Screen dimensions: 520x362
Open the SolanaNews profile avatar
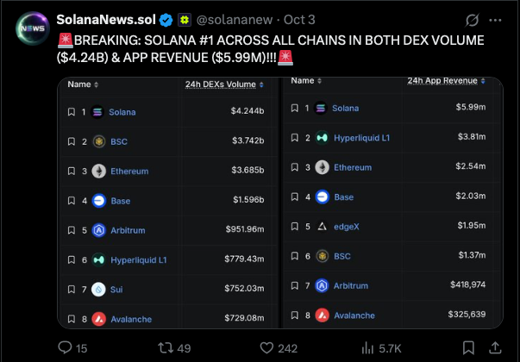(x=32, y=27)
